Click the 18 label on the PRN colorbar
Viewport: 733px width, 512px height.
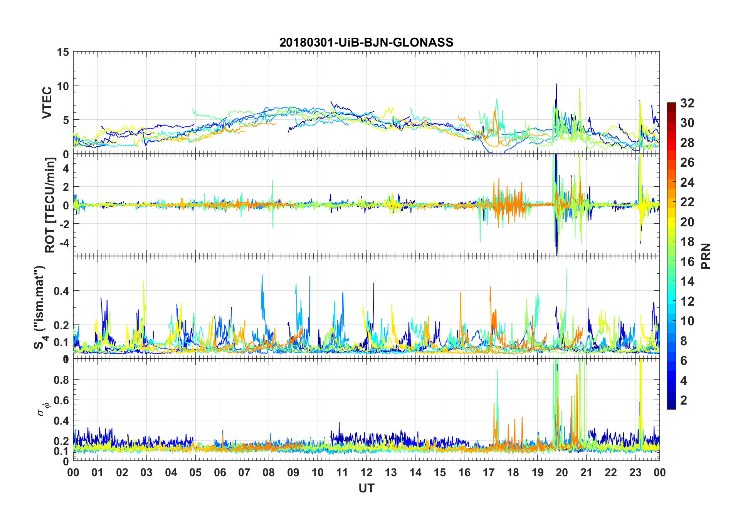(688, 242)
